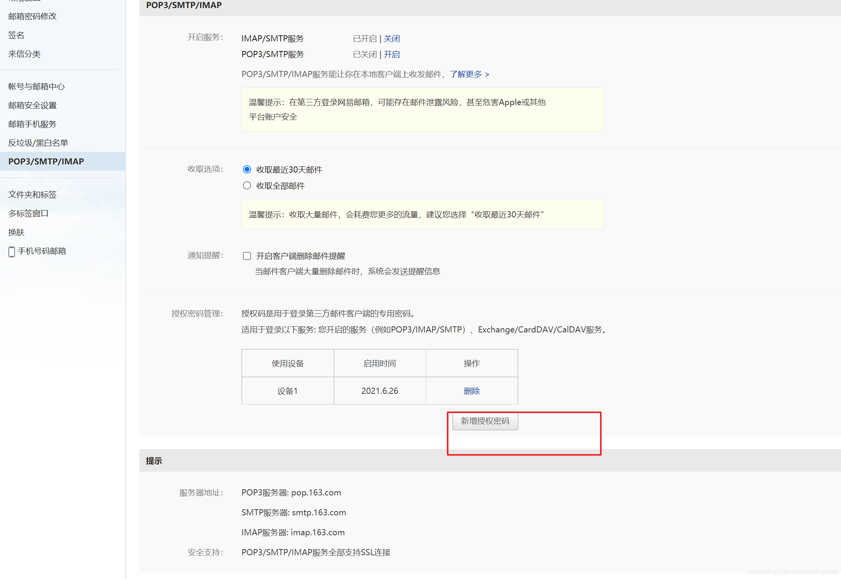Click 开启 to enable POP3/SMTP service

[392, 54]
